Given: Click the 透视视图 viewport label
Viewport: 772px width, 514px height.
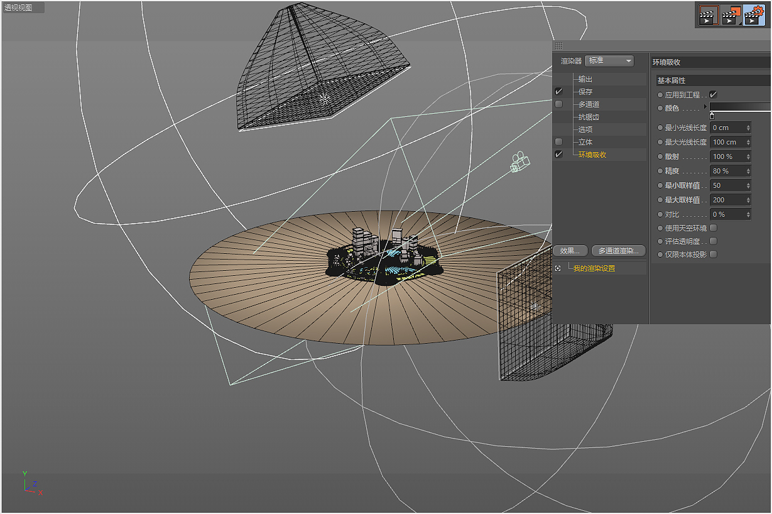Looking at the screenshot, I should 18,8.
